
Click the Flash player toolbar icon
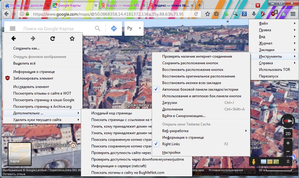[x=263, y=14]
